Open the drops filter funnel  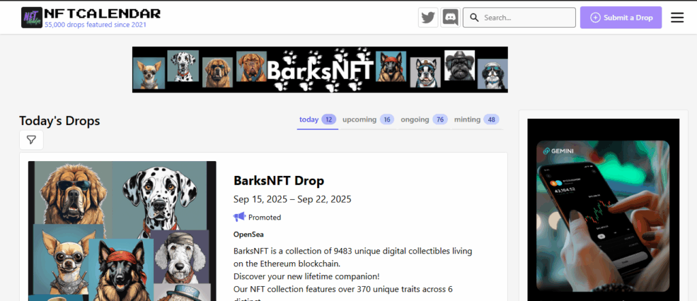pos(31,140)
